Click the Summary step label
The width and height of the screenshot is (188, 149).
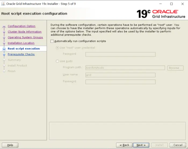[x=14, y=60]
